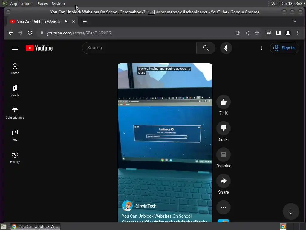The height and width of the screenshot is (230, 306).
Task: Go to next short with down arrow
Action: tap(291, 212)
